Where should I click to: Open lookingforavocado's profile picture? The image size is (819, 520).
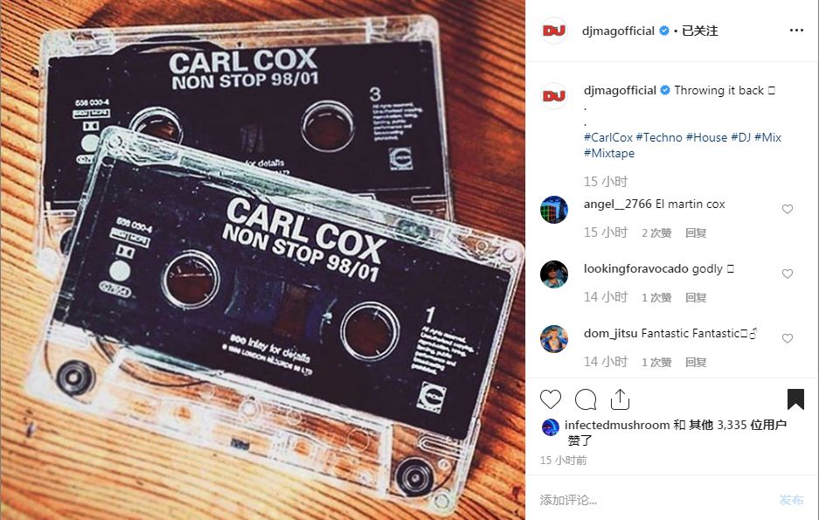pyautogui.click(x=554, y=274)
